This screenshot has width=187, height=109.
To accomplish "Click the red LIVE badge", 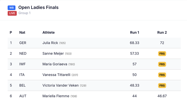I will 12,13.
